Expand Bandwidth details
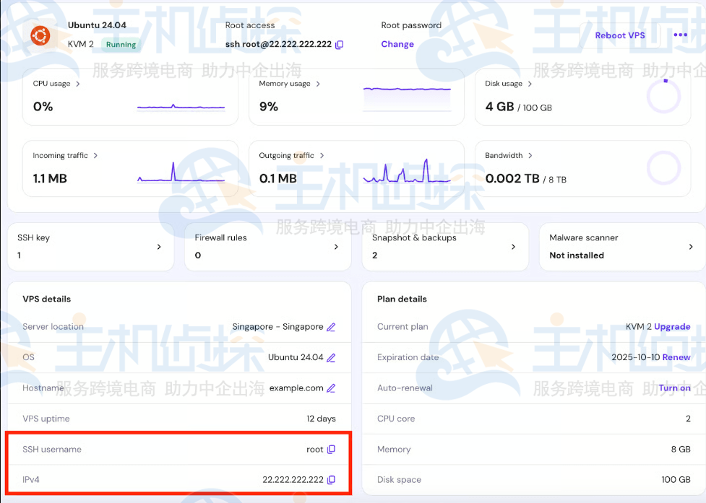Image resolution: width=706 pixels, height=503 pixels. click(x=530, y=156)
